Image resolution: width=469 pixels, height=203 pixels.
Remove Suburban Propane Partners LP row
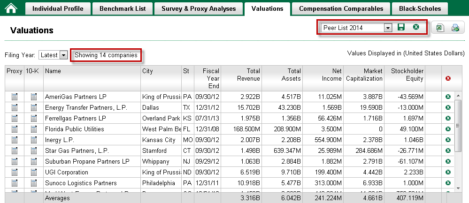coord(448,161)
